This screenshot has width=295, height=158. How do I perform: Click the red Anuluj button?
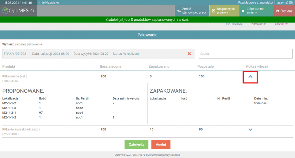point(161,145)
